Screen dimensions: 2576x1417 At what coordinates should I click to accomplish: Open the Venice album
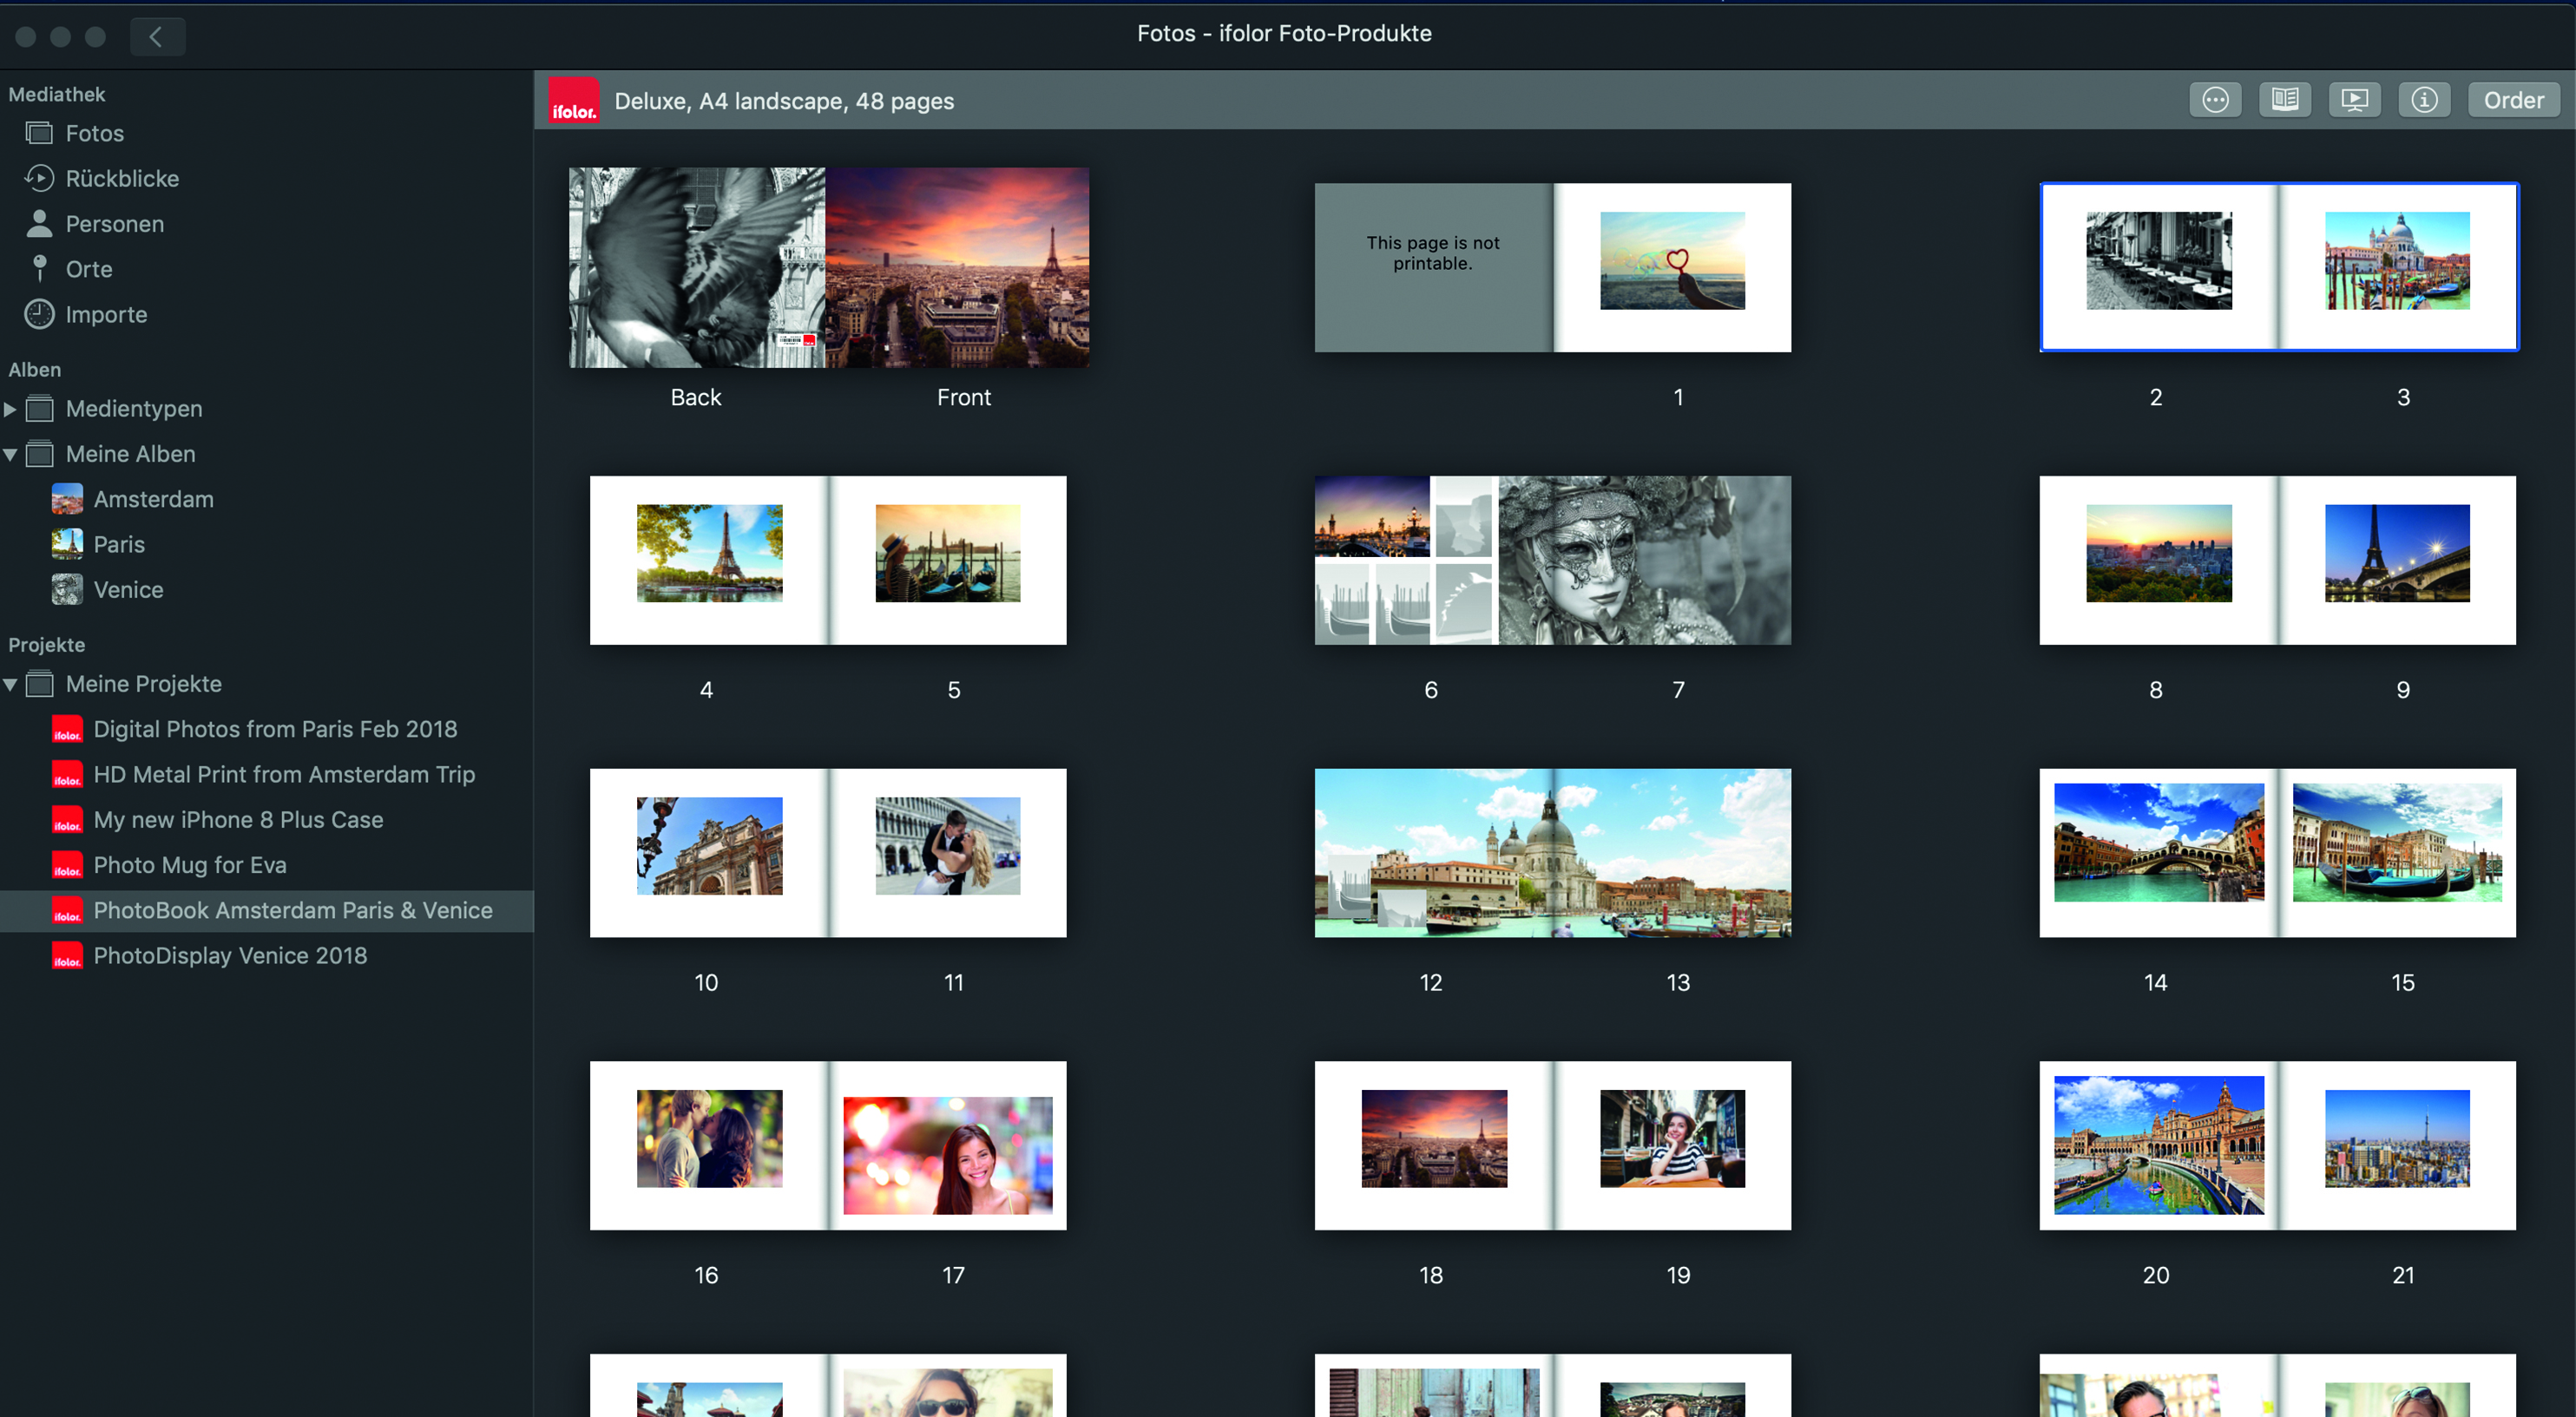[128, 589]
